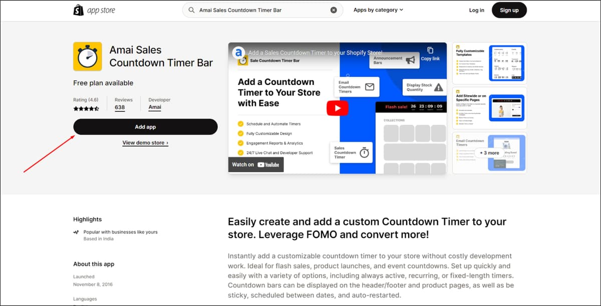Click the Sales Countdown Timer stopwatch icon
The image size is (601, 306).
(x=364, y=152)
